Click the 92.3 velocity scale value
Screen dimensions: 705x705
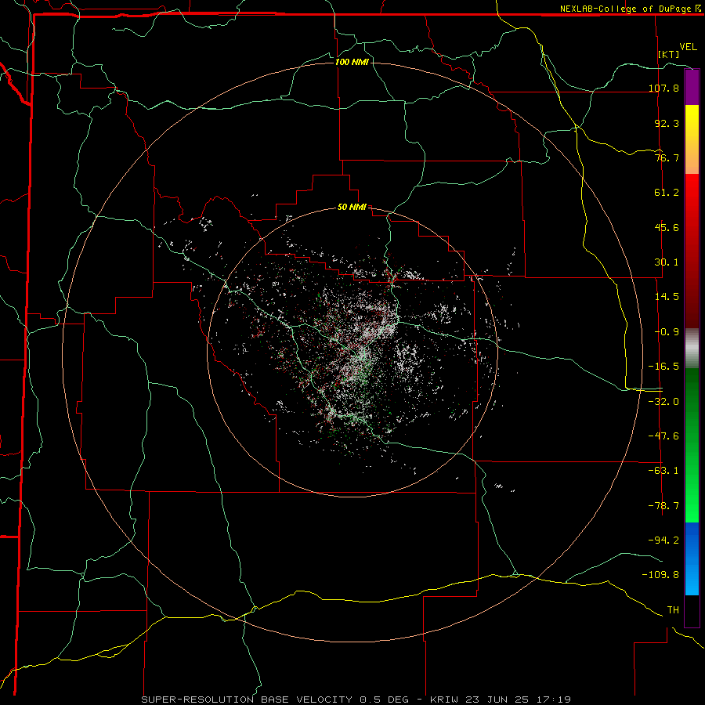tap(667, 123)
